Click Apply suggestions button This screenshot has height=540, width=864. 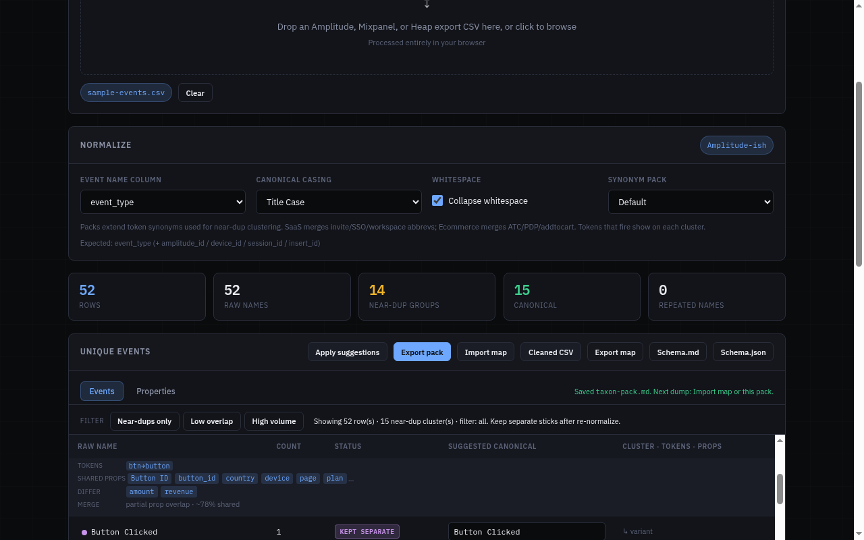point(348,352)
